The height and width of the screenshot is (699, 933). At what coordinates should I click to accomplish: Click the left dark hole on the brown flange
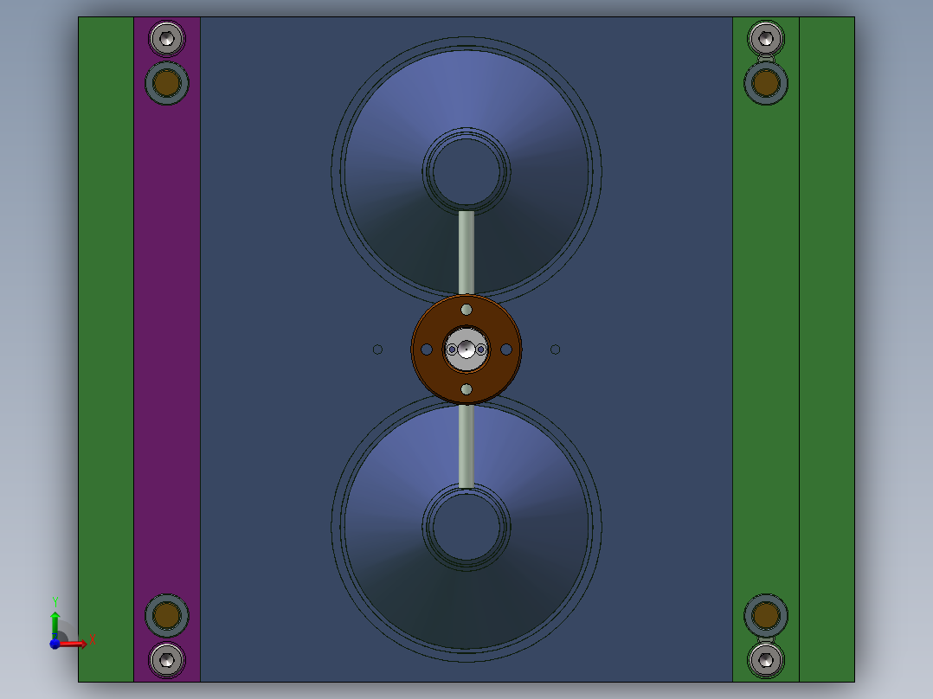427,349
